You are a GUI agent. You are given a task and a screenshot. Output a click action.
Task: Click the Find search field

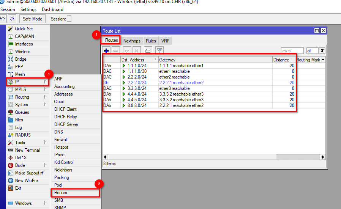[x=292, y=50]
